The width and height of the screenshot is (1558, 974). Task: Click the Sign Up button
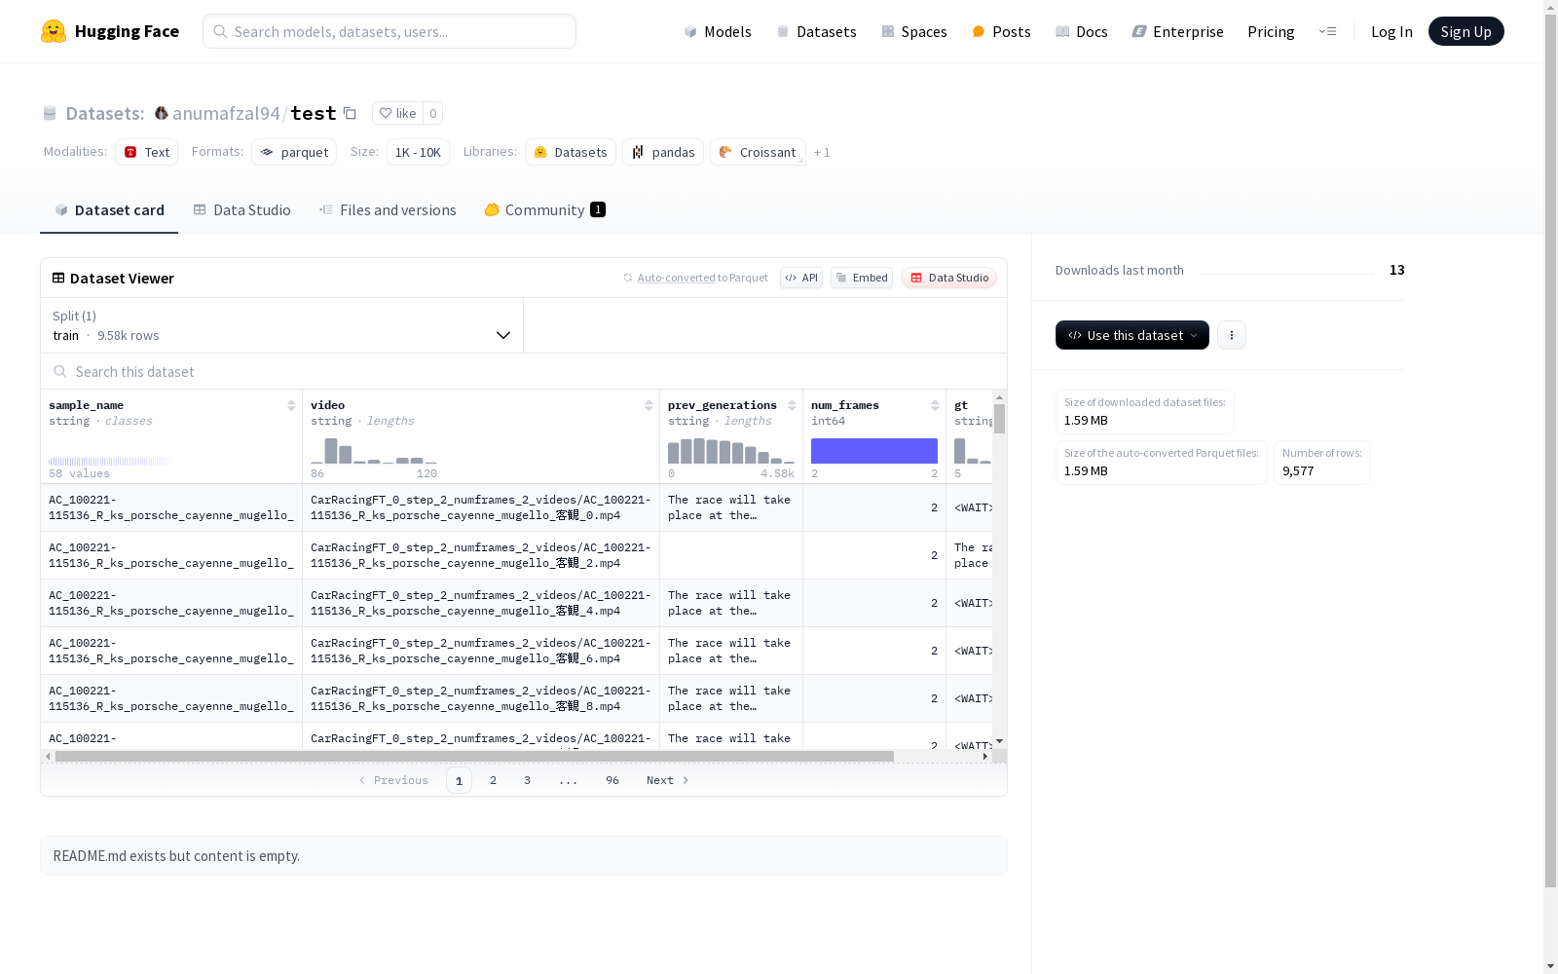1466,31
